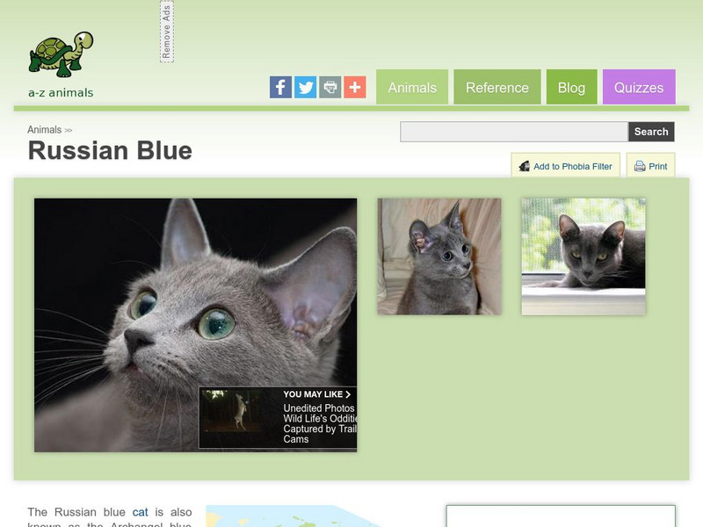Viewport: 703px width, 527px height.
Task: Share page via Facebook icon
Action: point(280,87)
